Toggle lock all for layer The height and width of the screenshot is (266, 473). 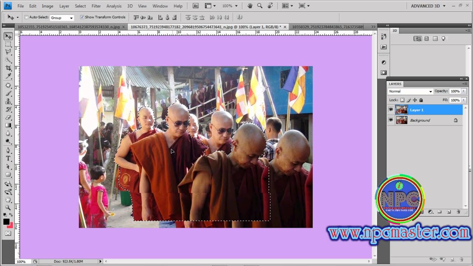pos(421,100)
